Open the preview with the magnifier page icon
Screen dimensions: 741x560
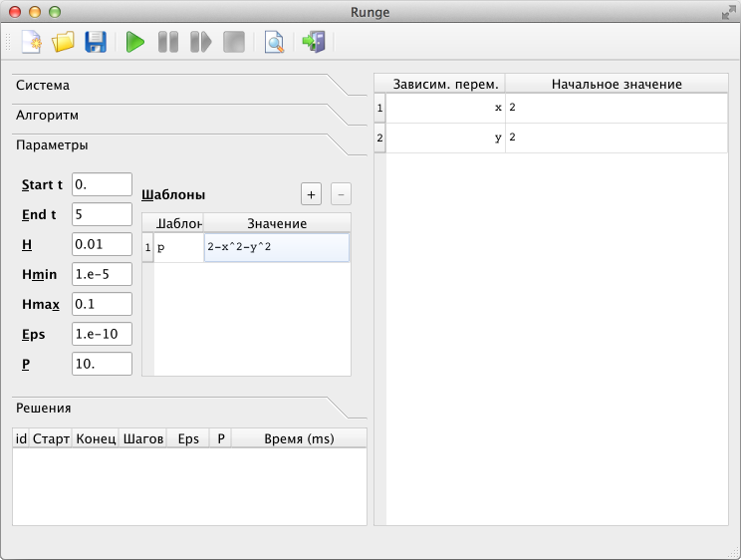[x=274, y=42]
